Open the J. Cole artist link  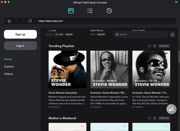(x=52, y=30)
